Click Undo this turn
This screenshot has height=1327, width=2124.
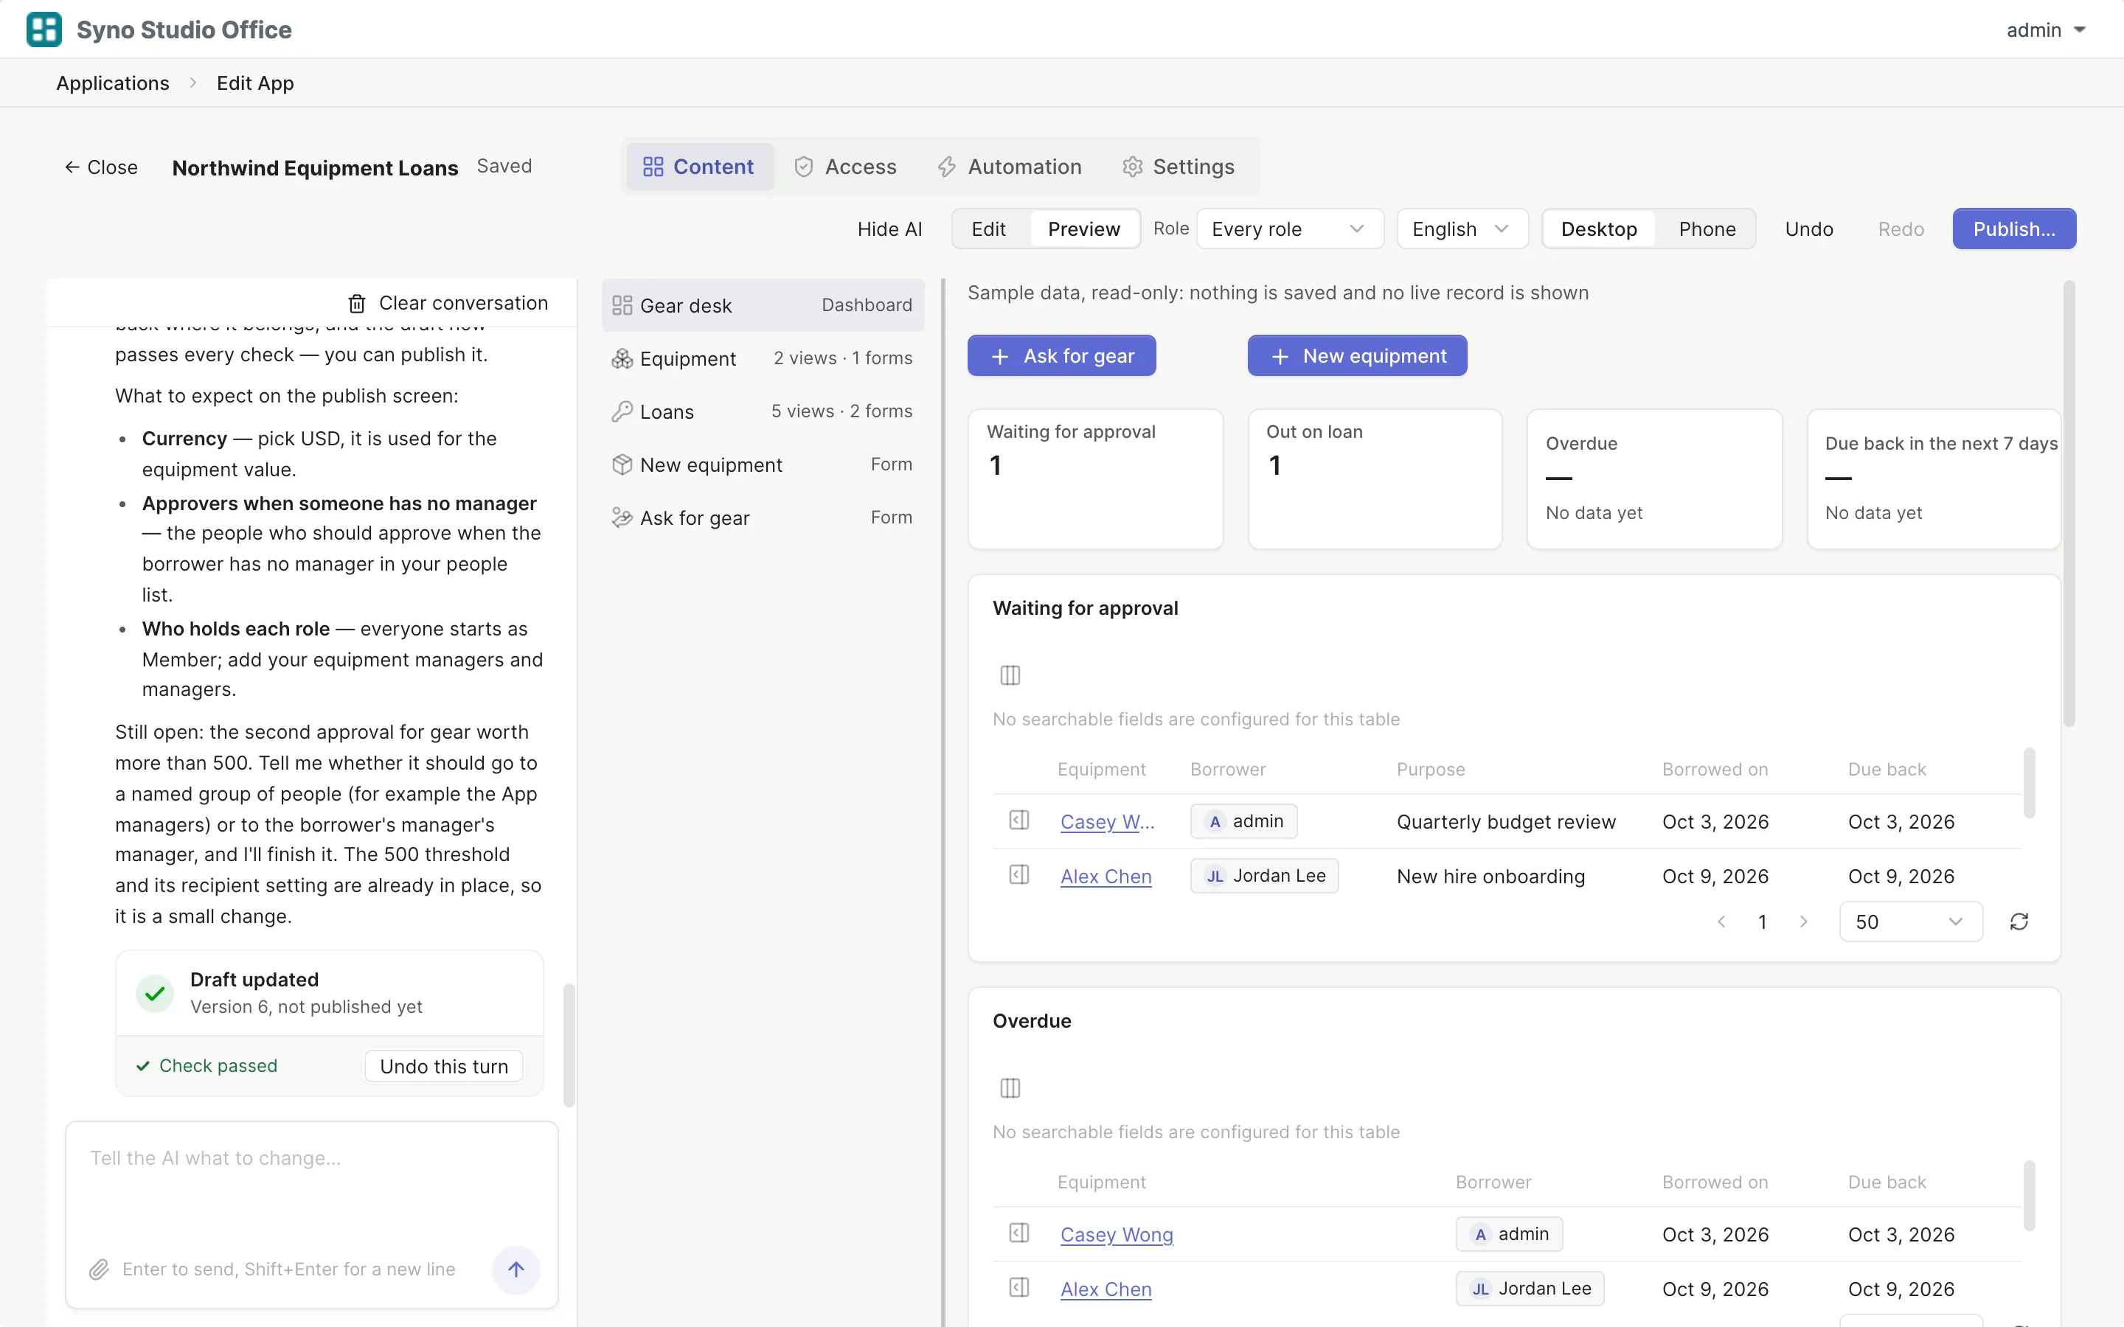click(443, 1066)
